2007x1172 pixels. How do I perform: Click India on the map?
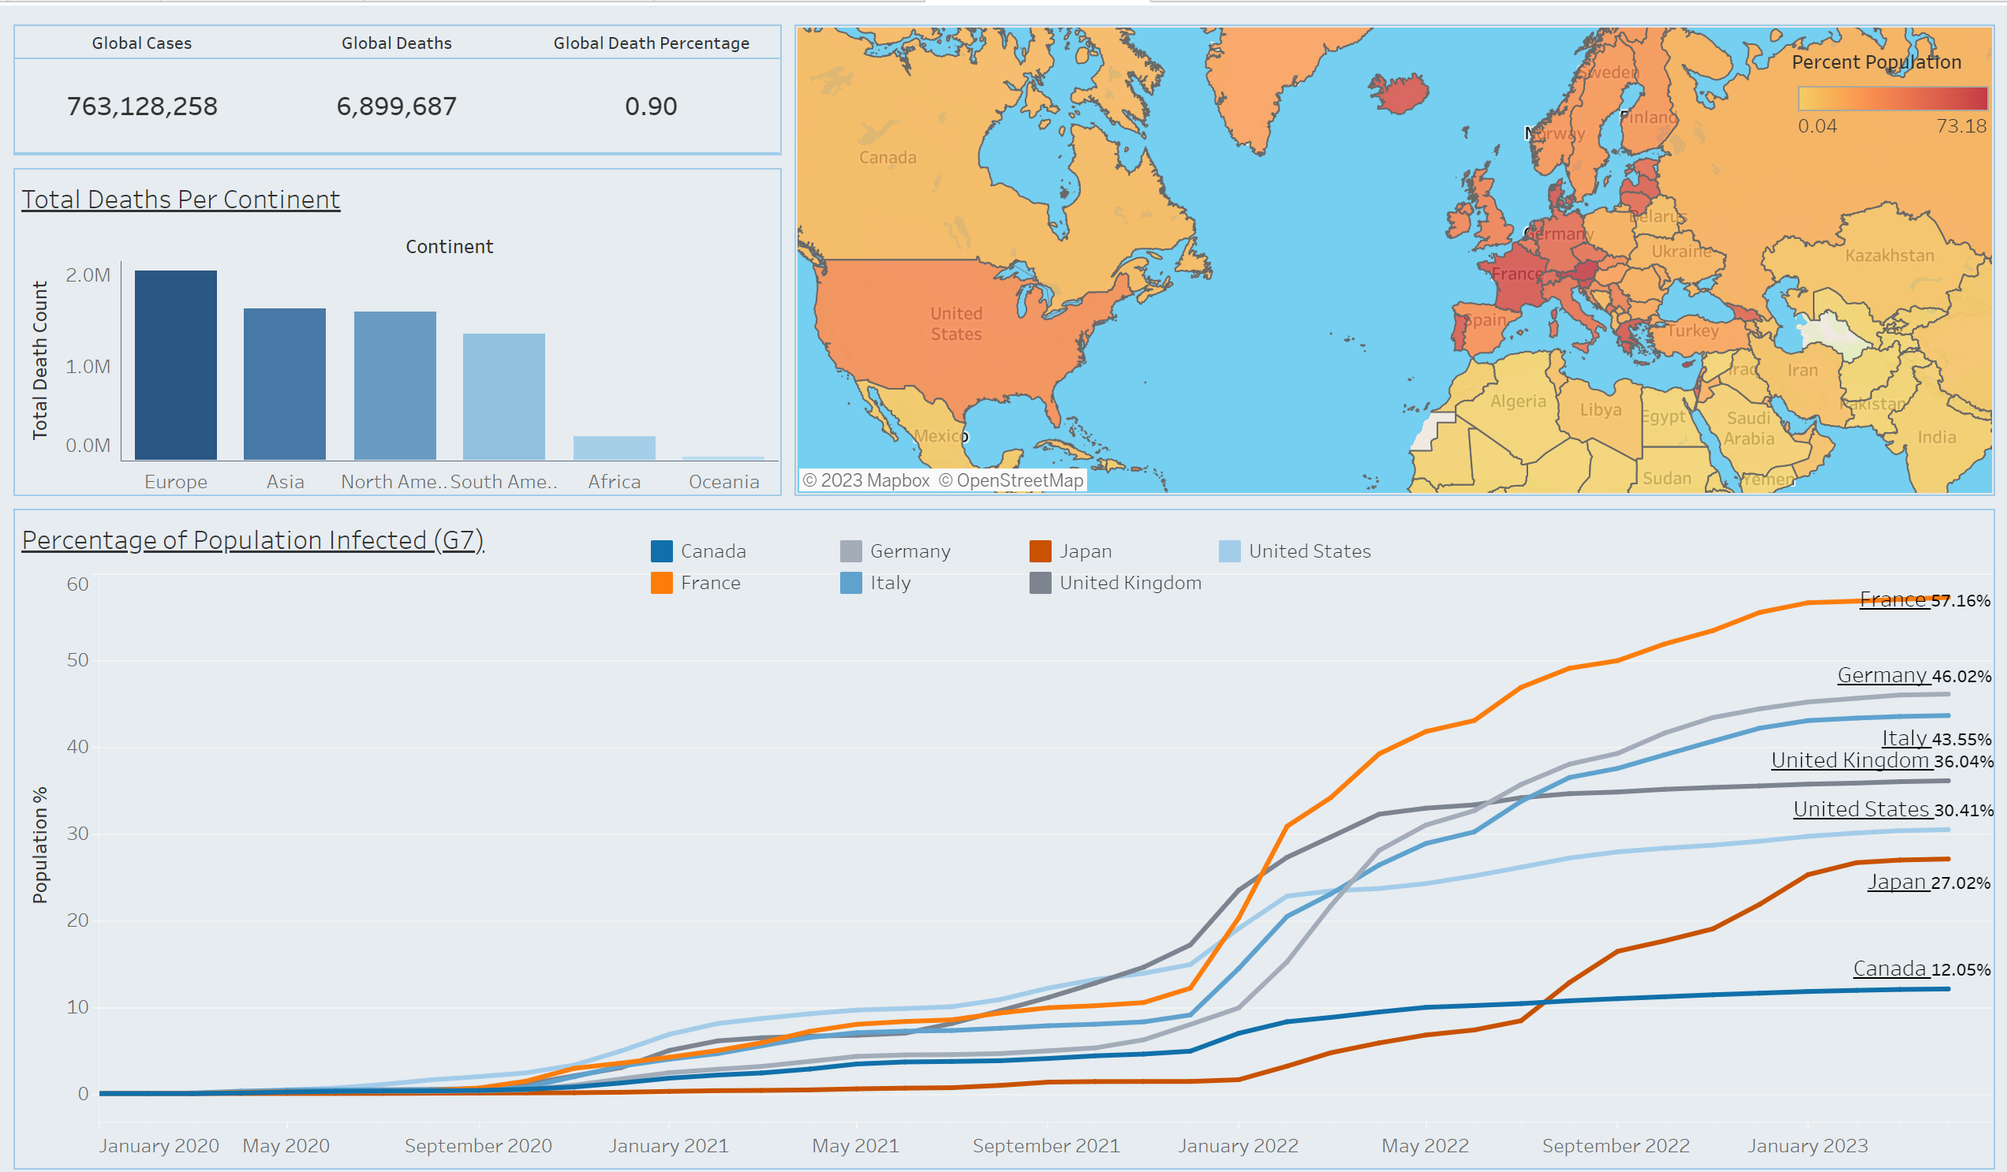coord(1937,437)
